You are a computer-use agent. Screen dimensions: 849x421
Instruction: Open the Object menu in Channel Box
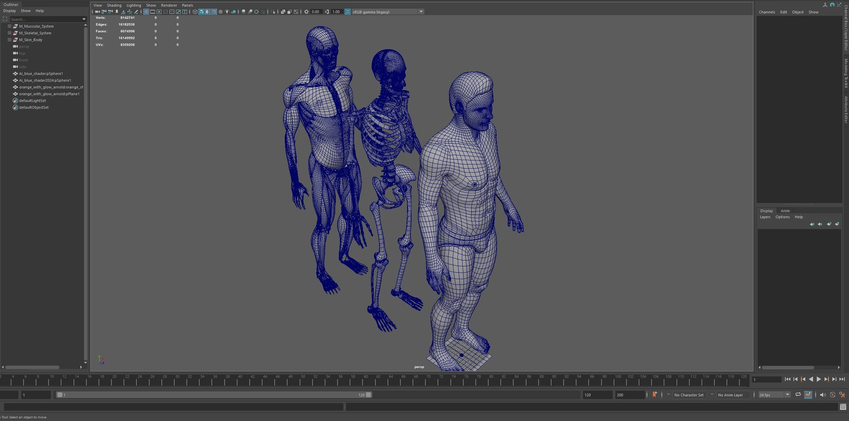coord(798,12)
